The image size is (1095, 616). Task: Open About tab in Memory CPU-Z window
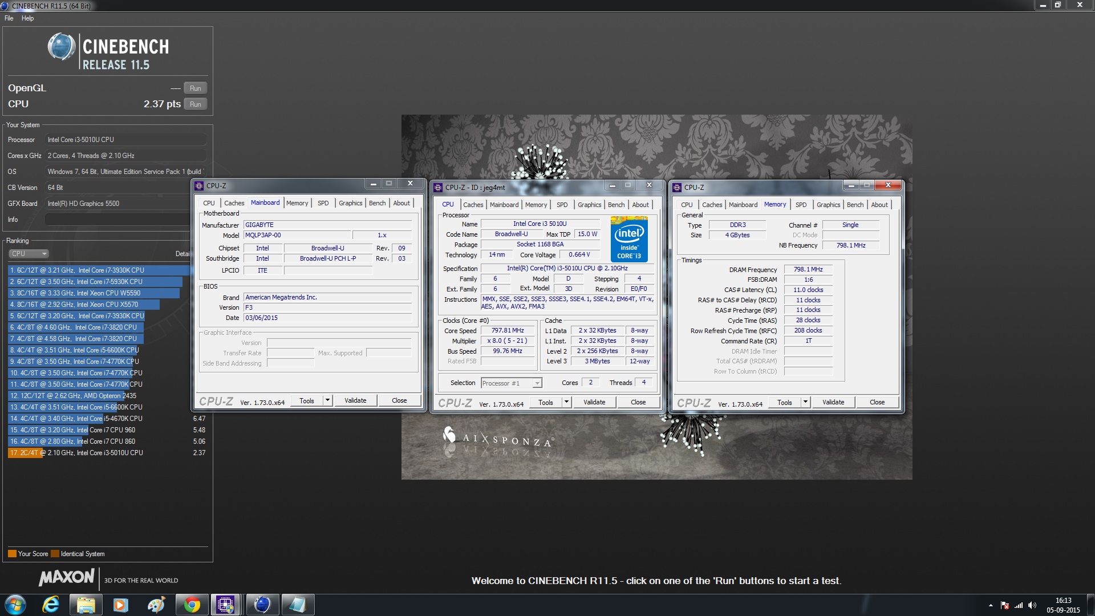[879, 205]
